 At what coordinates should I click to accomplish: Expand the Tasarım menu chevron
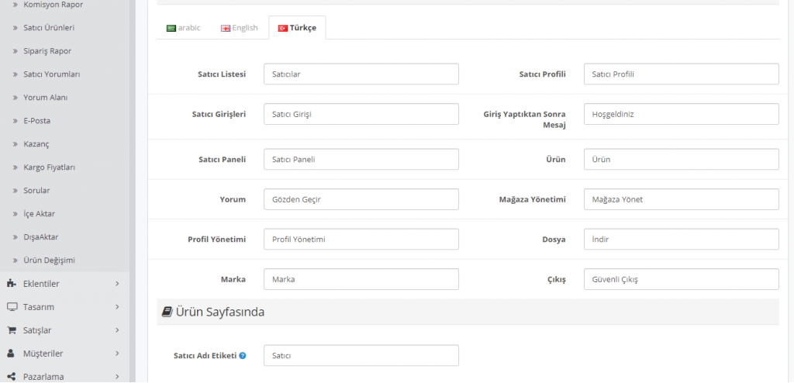(x=117, y=307)
